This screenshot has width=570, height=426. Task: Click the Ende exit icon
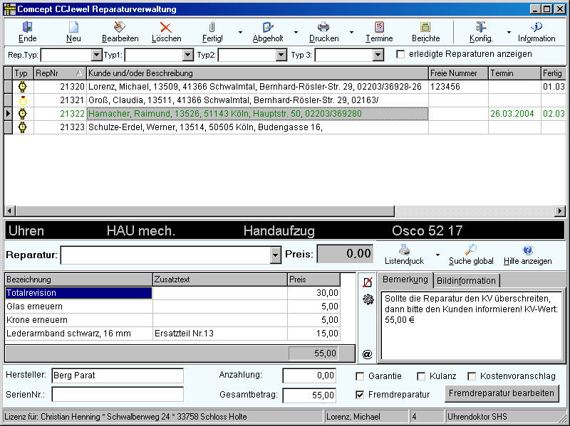(x=27, y=27)
